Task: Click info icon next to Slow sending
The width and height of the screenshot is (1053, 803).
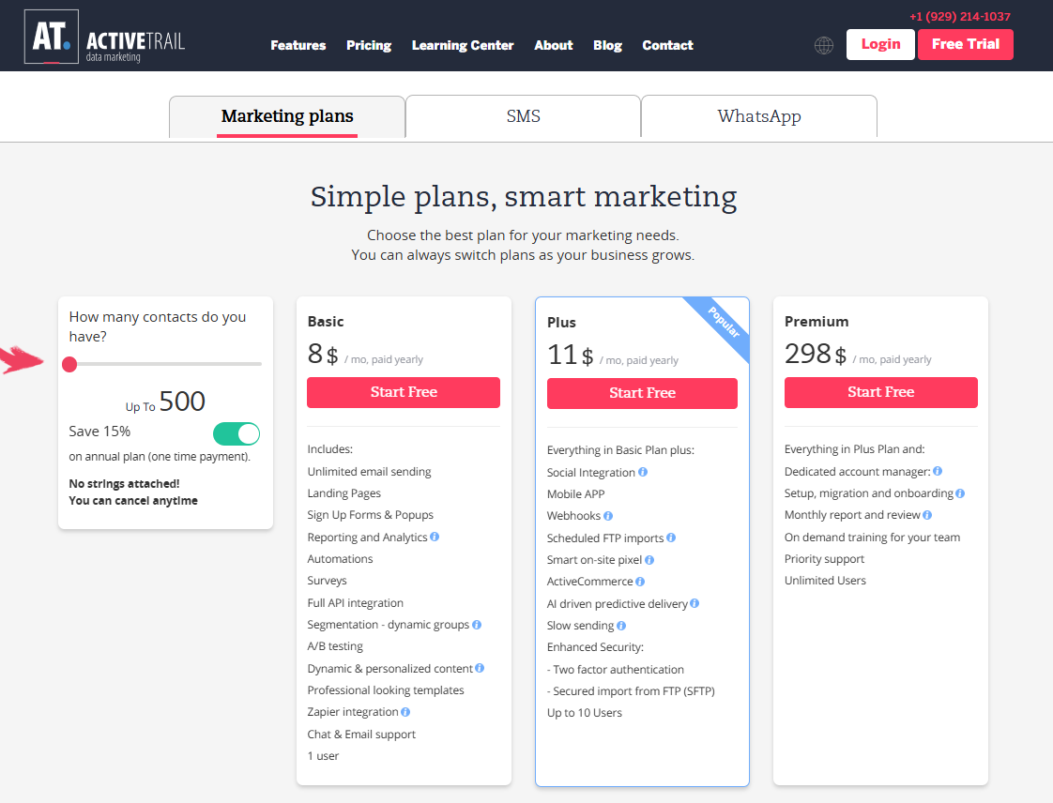Action: pyautogui.click(x=621, y=626)
